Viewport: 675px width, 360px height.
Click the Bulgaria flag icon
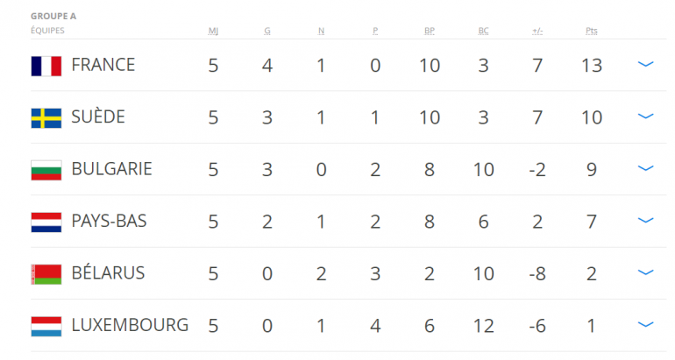coord(46,169)
